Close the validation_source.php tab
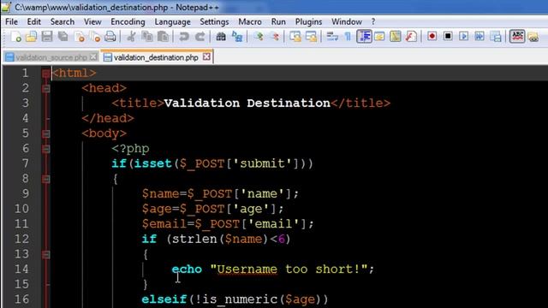Screen dimensions: 548x308 pyautogui.click(x=93, y=56)
